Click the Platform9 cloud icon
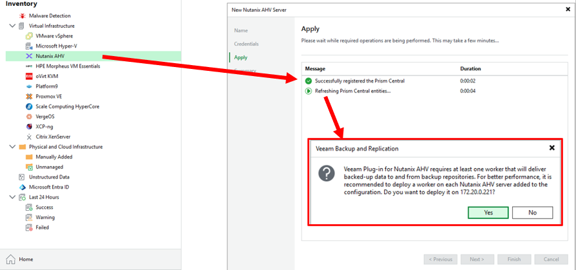576x270 pixels. pos(29,87)
